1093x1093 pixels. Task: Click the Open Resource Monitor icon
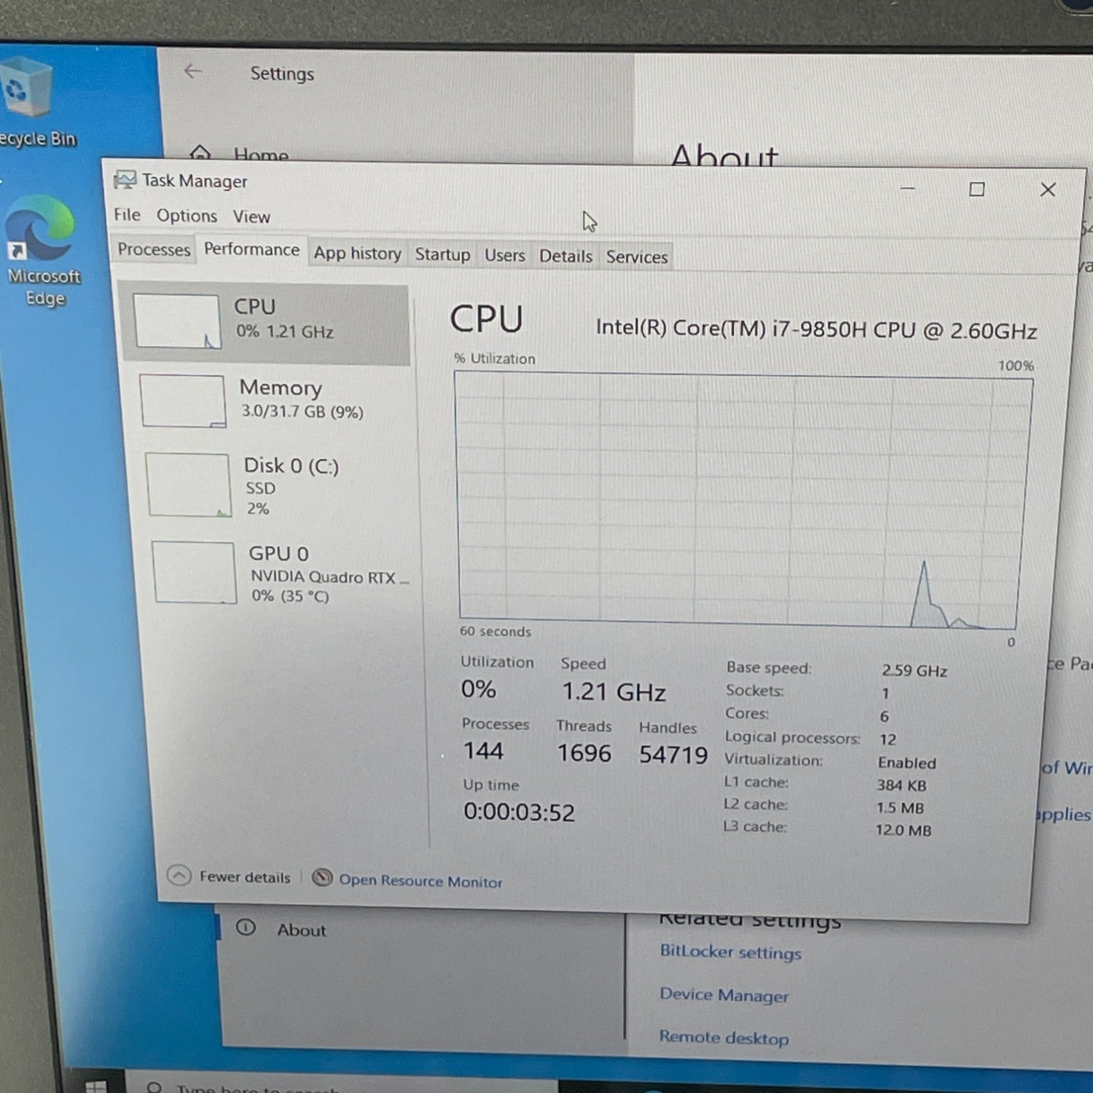pos(322,878)
